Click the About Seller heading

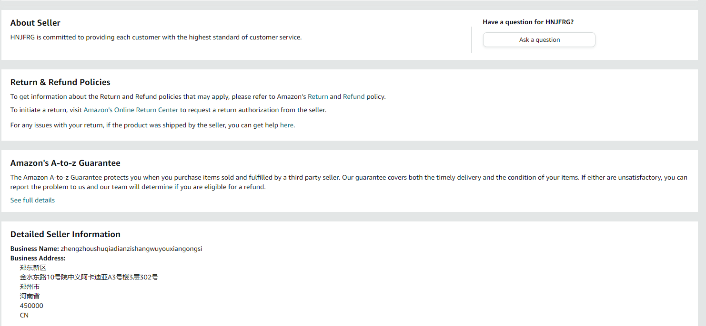[35, 23]
